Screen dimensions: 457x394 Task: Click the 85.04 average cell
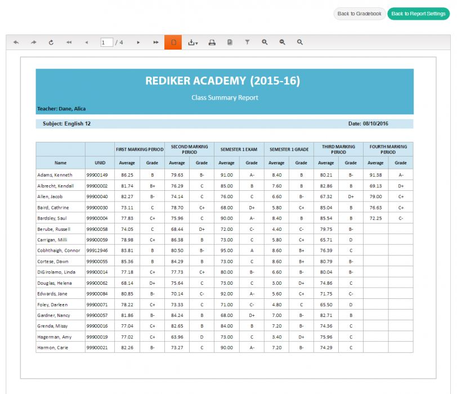[326, 208]
